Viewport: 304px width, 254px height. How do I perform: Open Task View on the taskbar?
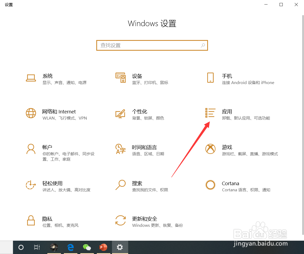click(37, 247)
